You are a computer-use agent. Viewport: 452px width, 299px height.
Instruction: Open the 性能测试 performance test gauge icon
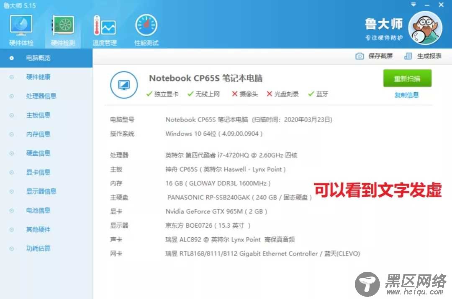pos(146,30)
